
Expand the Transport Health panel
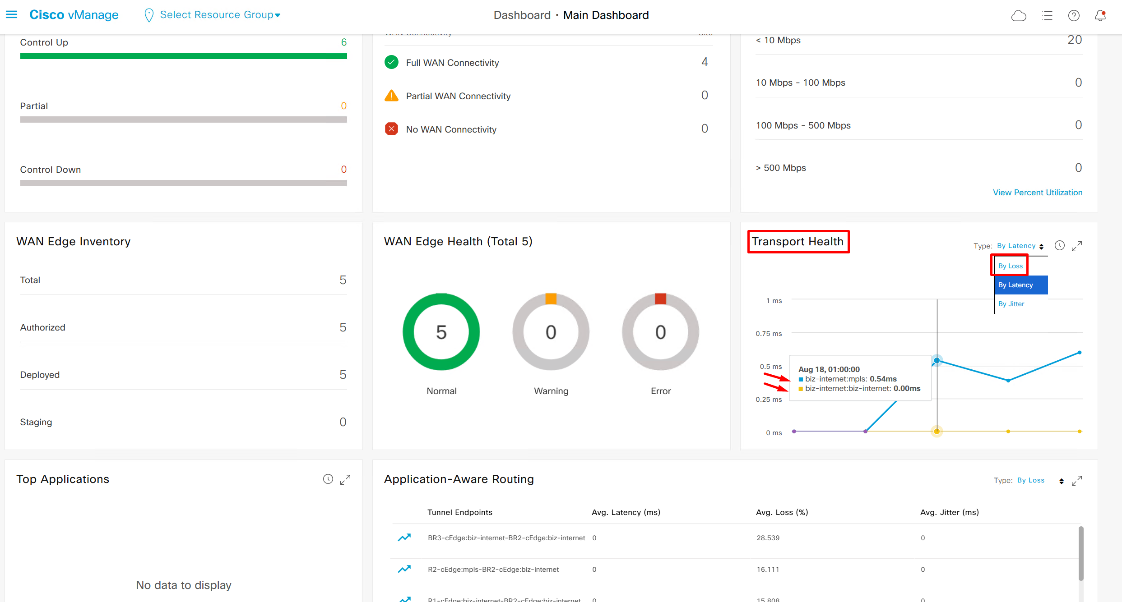tap(1077, 246)
